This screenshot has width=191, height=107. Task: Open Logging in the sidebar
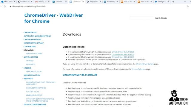[27, 68]
